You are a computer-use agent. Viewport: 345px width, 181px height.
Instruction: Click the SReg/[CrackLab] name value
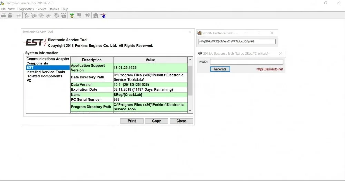tap(128, 95)
